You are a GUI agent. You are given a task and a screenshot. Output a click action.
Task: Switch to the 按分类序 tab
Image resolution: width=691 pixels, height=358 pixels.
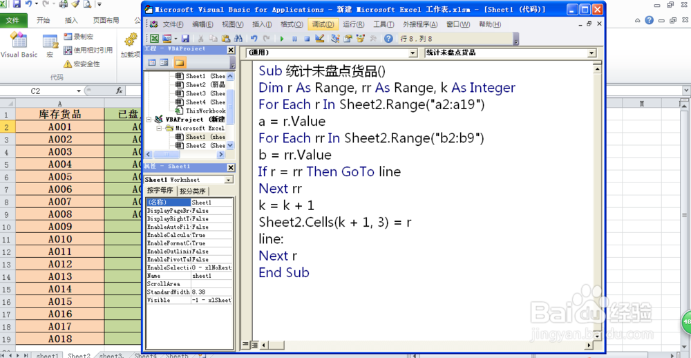pyautogui.click(x=193, y=191)
